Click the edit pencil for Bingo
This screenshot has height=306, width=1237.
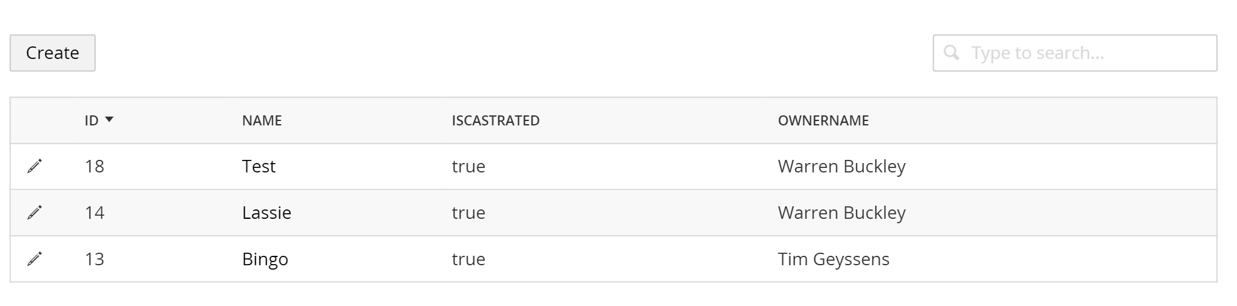35,258
